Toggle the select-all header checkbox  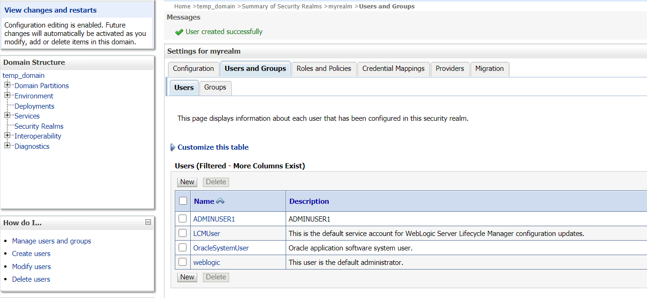[x=183, y=201]
